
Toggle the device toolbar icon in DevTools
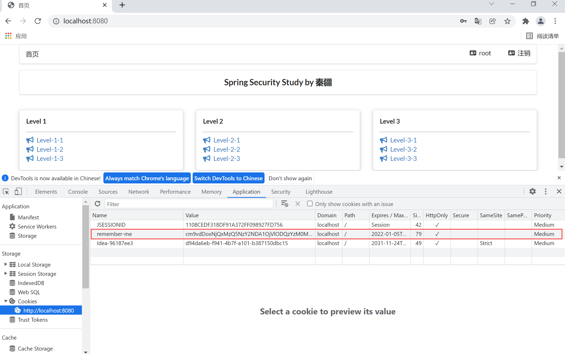18,192
